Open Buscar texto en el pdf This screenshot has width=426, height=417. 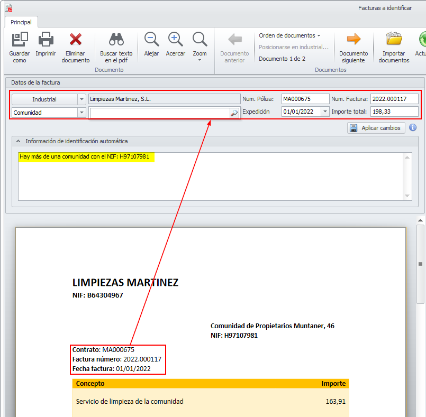tap(116, 40)
